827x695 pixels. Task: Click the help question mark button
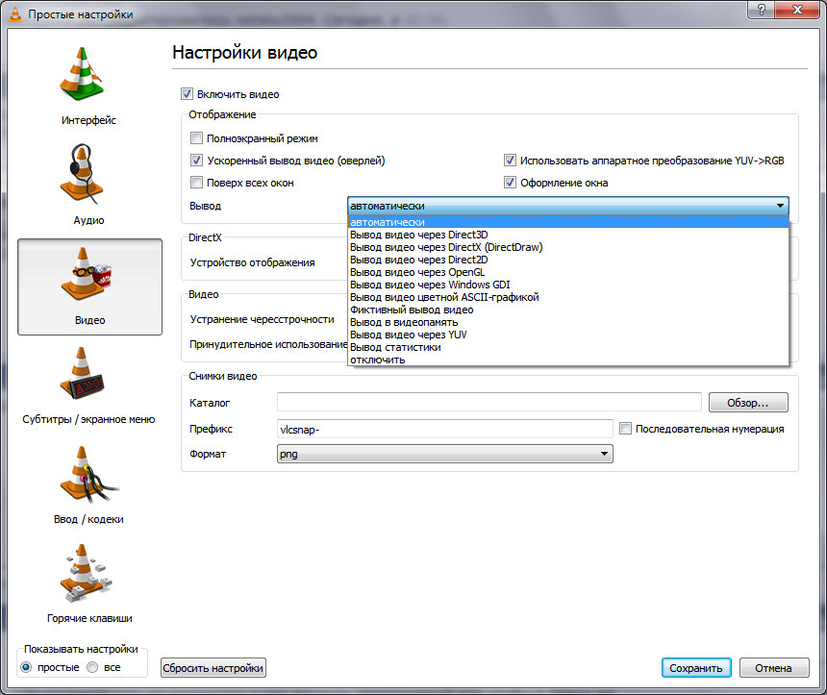[x=761, y=10]
